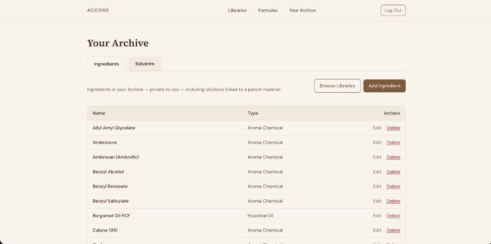491x244 pixels.
Task: Select the Allyl Amyl Glycolate name
Action: pyautogui.click(x=114, y=128)
